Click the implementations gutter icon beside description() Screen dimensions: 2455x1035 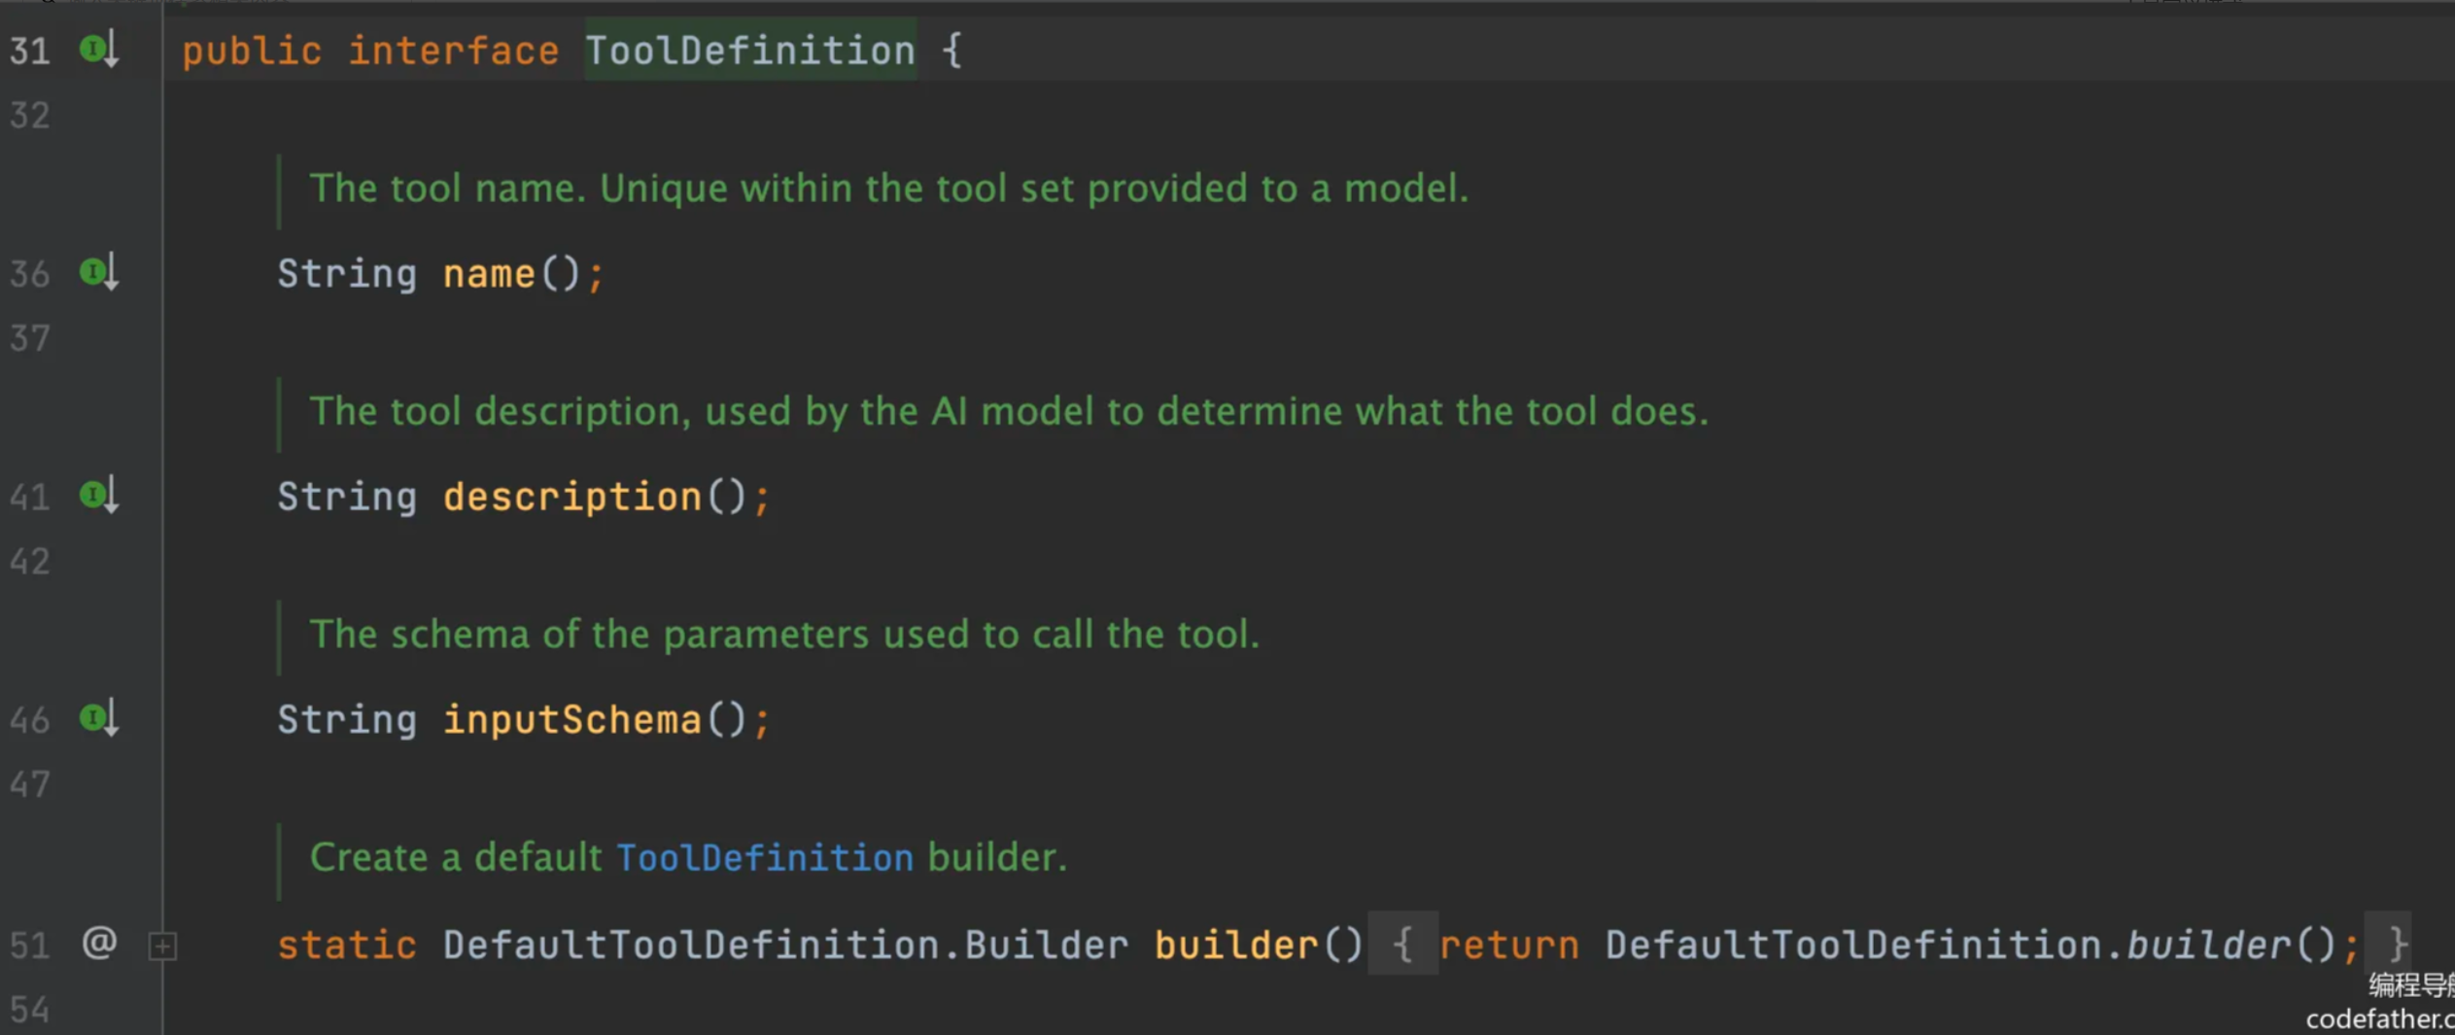pyautogui.click(x=97, y=496)
